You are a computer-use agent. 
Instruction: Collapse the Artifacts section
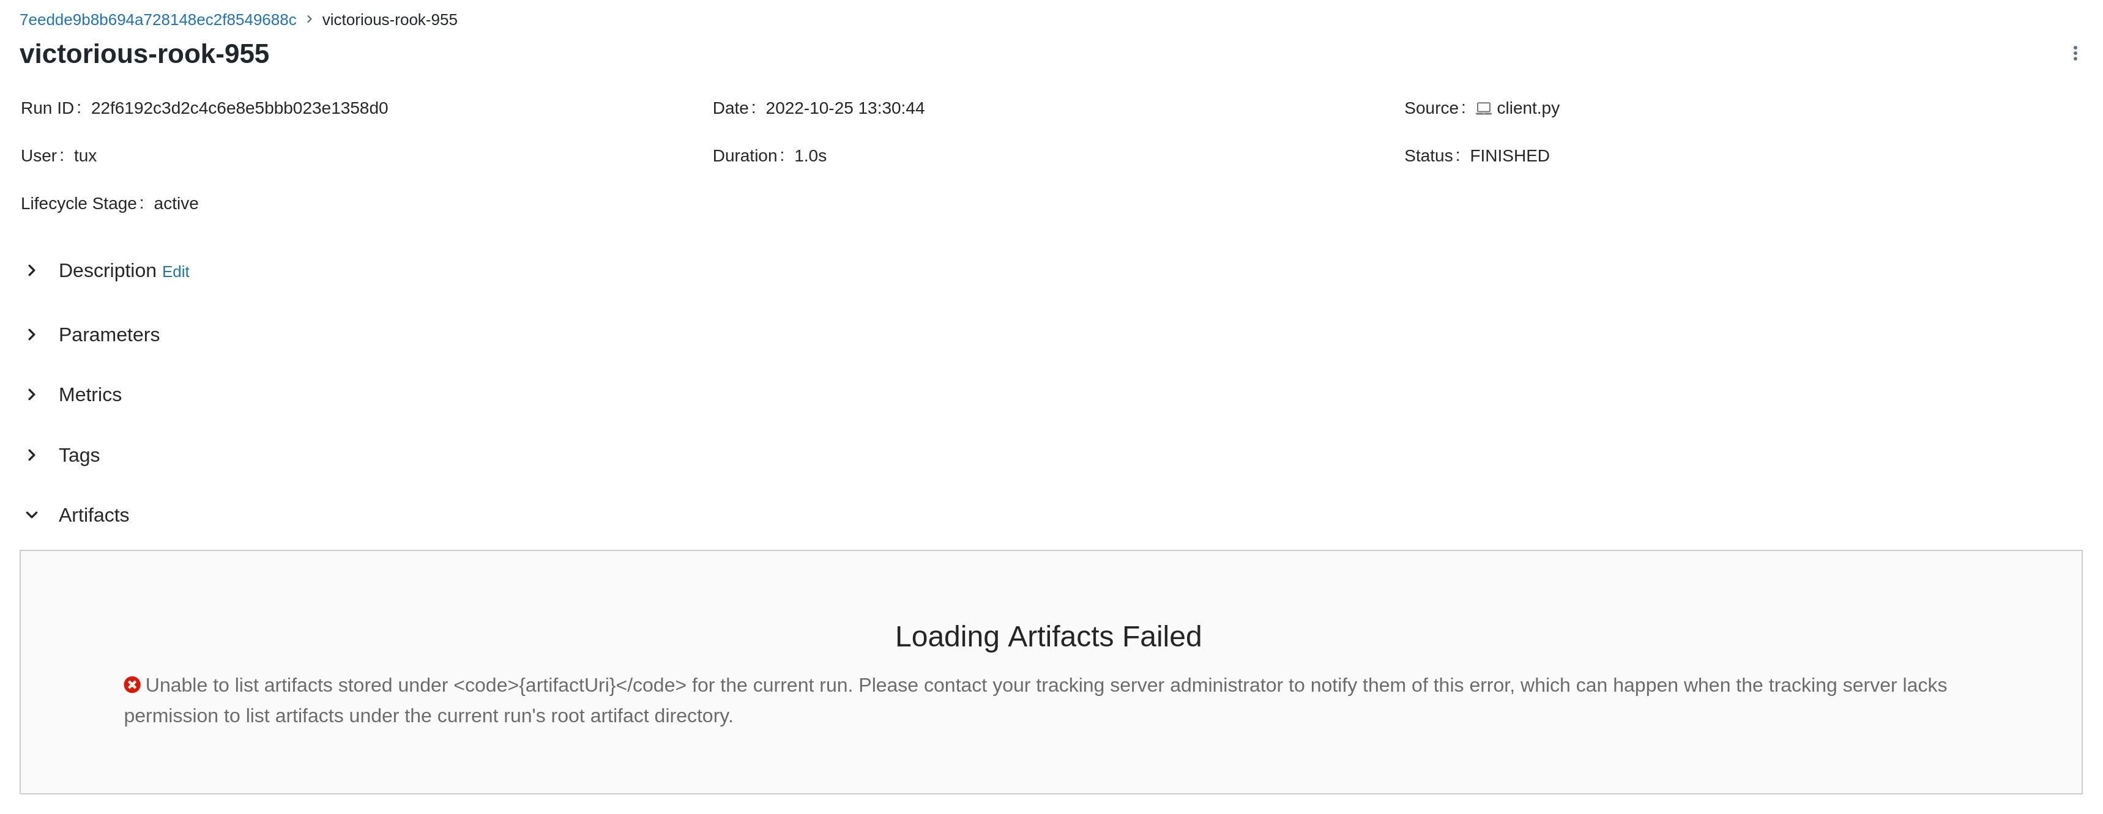(x=32, y=515)
